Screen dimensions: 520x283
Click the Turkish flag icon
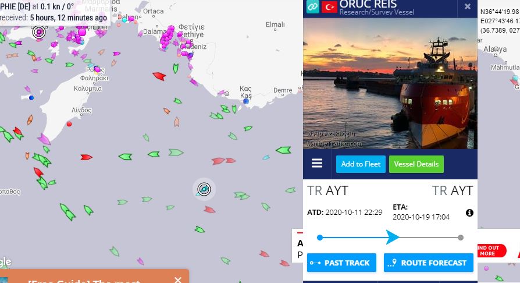pos(329,7)
